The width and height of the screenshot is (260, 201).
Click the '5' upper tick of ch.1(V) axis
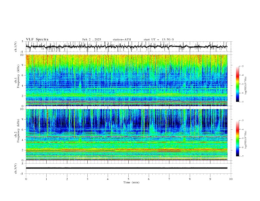click(23, 42)
